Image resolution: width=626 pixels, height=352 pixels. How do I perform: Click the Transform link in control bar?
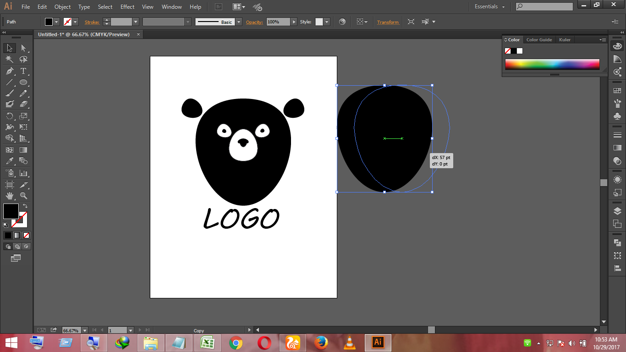tap(388, 22)
